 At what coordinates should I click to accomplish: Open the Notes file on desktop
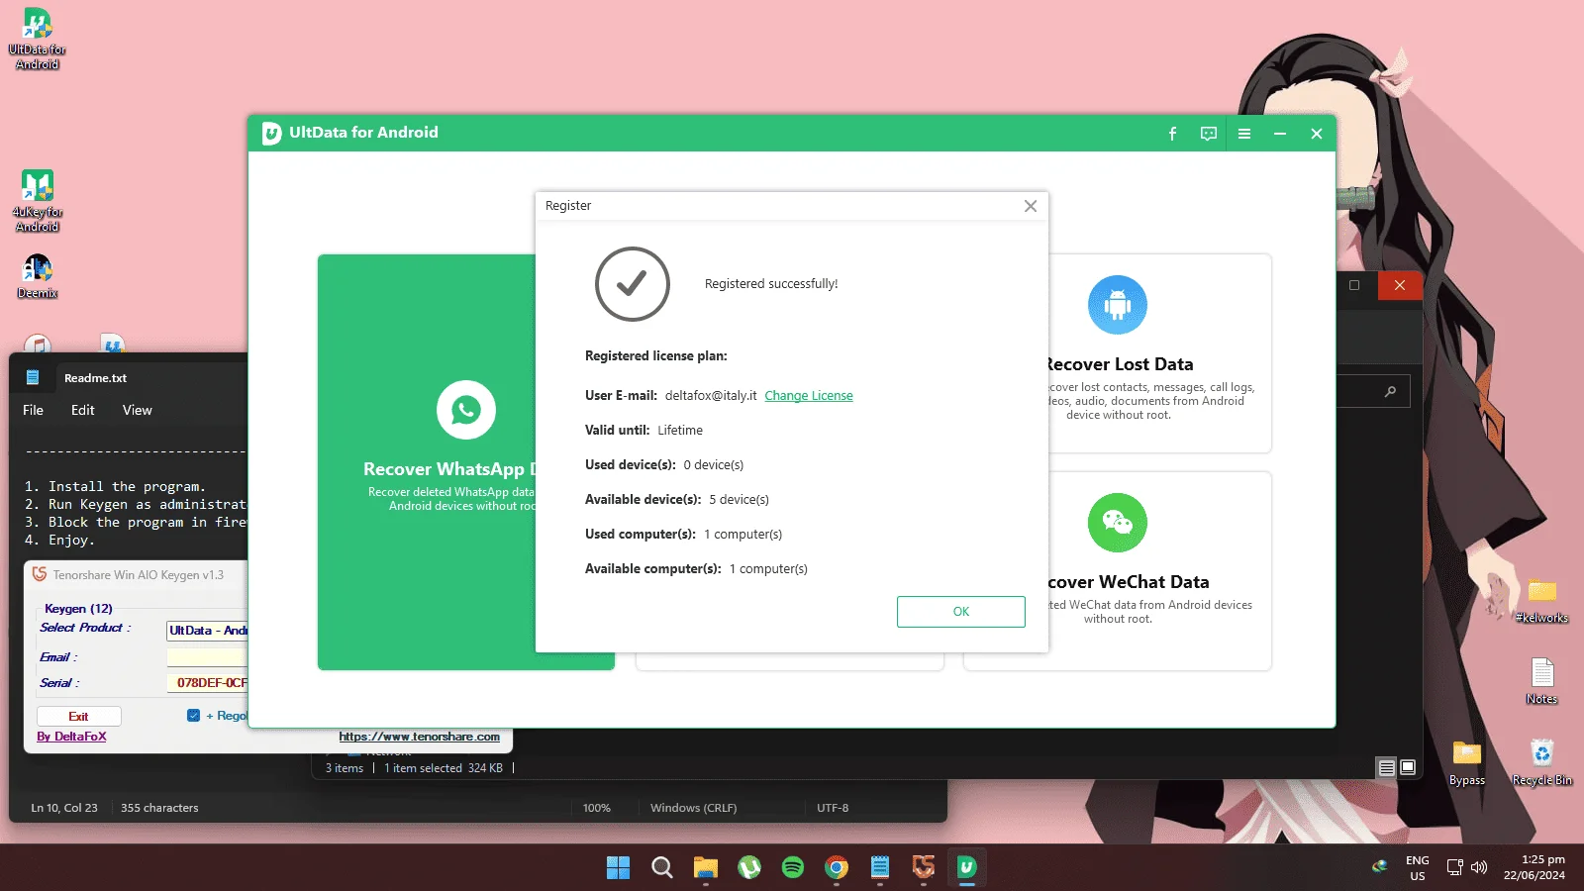[1541, 681]
